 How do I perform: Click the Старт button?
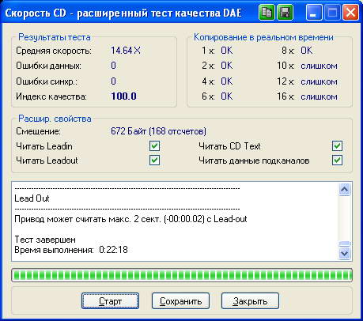[x=110, y=300]
